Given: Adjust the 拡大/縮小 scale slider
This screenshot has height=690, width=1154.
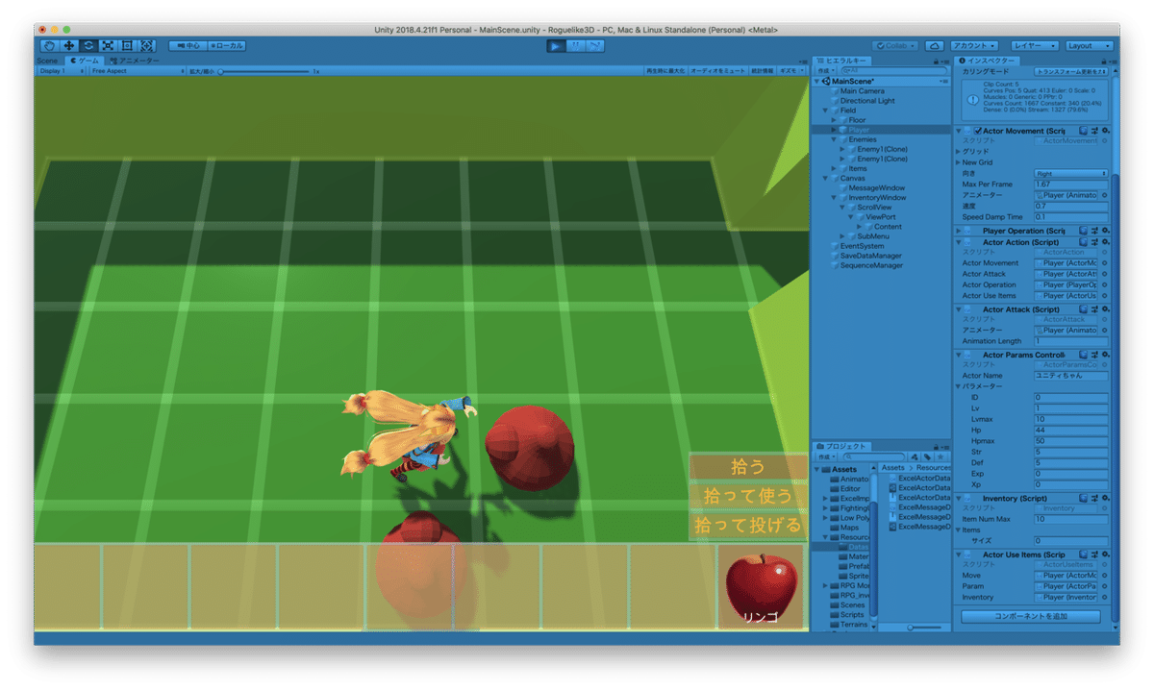Looking at the screenshot, I should (264, 71).
